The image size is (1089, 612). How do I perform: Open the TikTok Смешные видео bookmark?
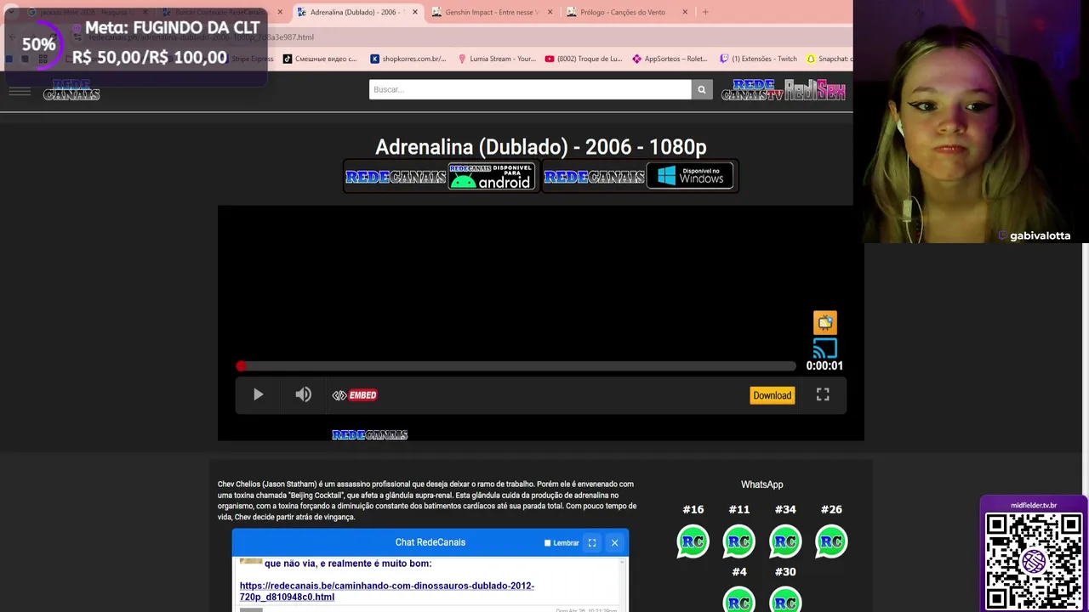[320, 59]
